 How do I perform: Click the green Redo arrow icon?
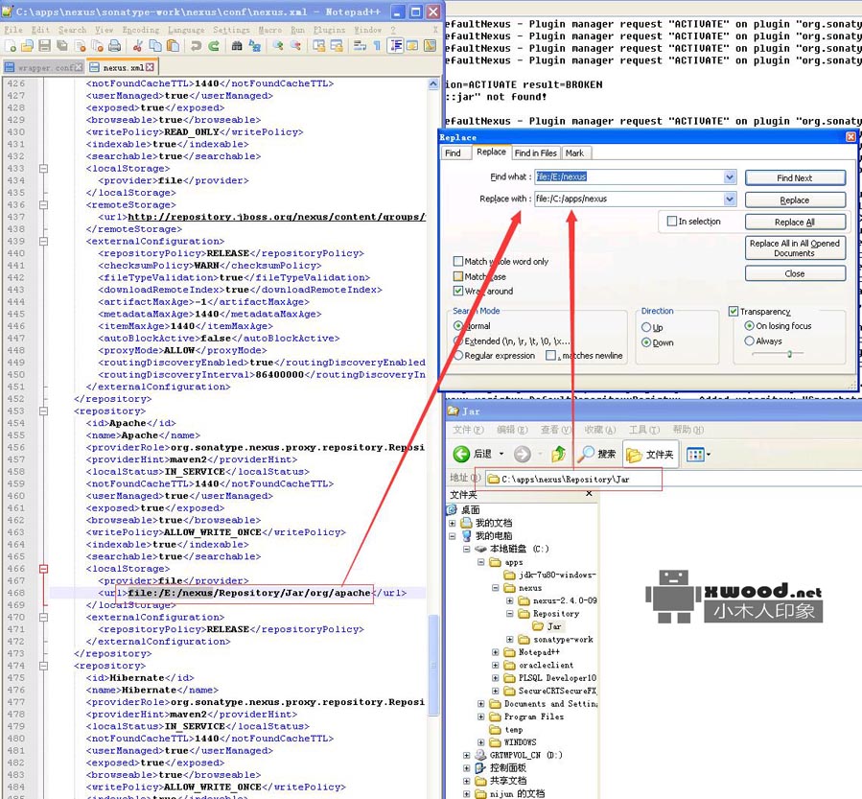pos(214,46)
